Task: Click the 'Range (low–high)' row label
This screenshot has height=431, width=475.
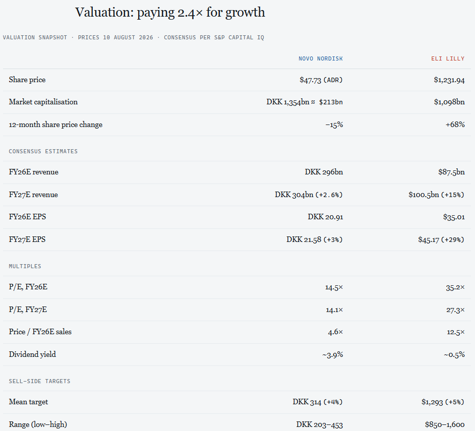Action: [x=38, y=424]
